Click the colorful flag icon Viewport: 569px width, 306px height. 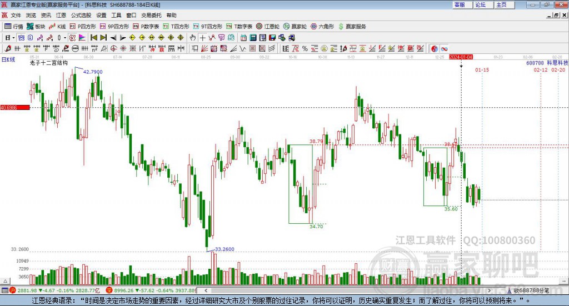(x=82, y=38)
